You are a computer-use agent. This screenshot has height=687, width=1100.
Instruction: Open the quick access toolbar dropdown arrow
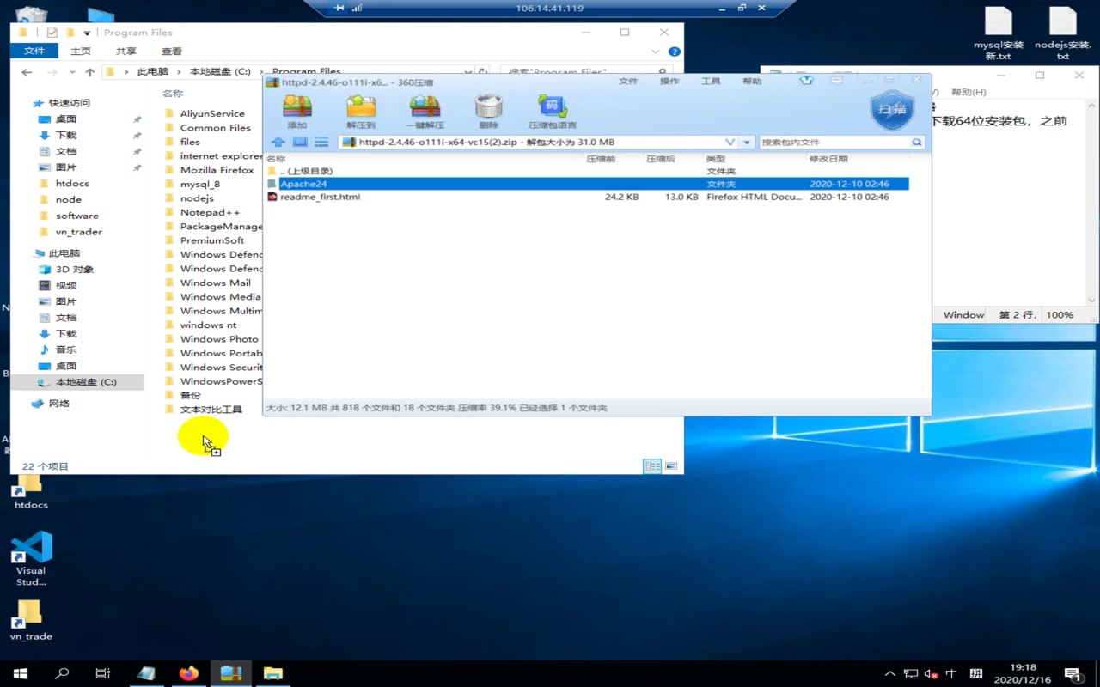pyautogui.click(x=87, y=33)
